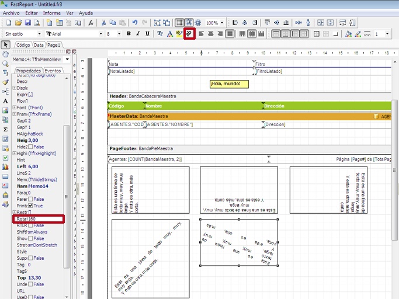399x299 pixels.
Task: Expand the Font (TFont) property
Action: coord(14,107)
